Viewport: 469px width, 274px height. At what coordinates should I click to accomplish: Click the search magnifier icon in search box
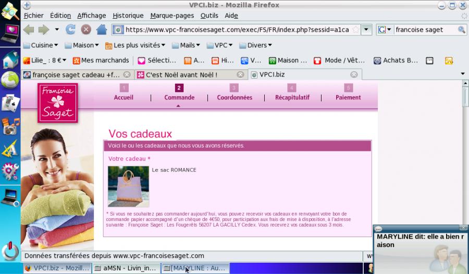[x=461, y=30]
